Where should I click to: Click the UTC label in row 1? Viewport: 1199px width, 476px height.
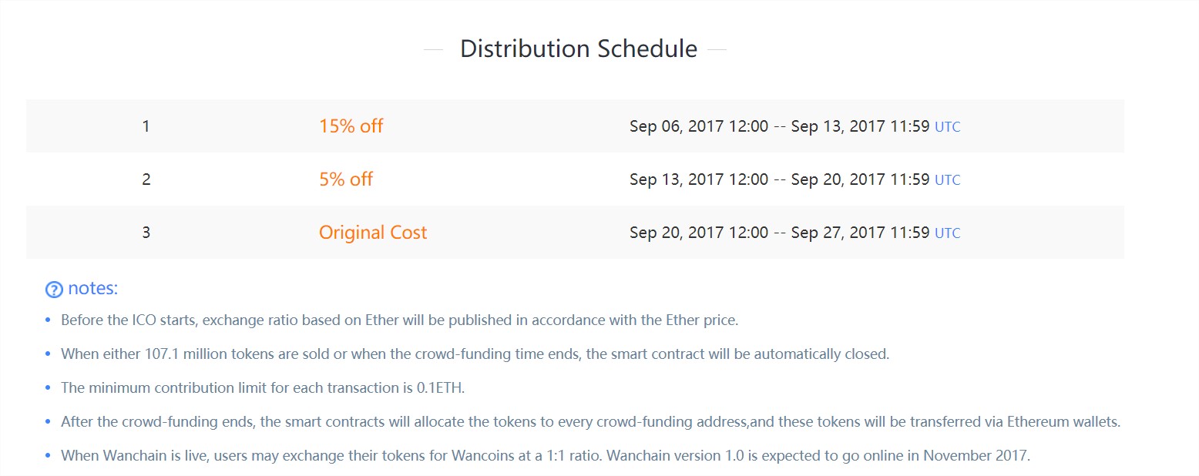pos(948,127)
